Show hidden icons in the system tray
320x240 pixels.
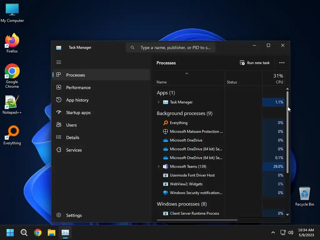tap(273, 232)
